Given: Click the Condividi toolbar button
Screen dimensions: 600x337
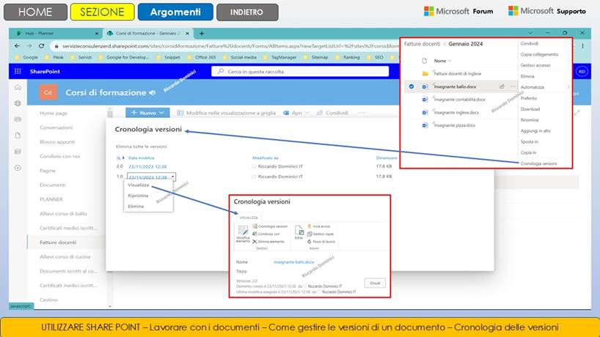Looking at the screenshot, I should [x=332, y=113].
